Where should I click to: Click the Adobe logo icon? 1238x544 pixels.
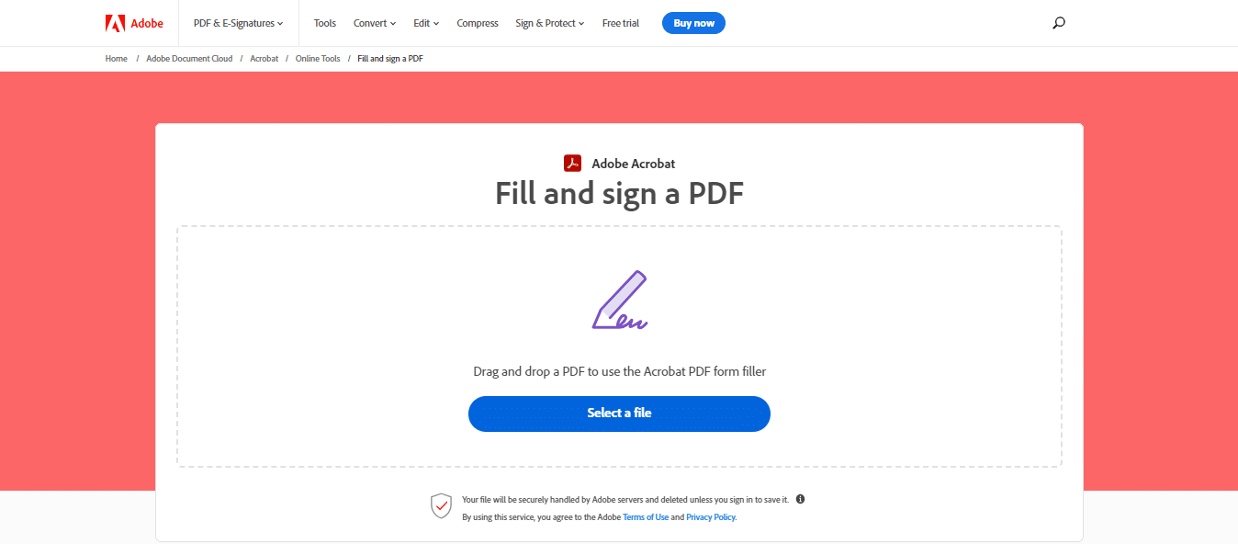click(115, 23)
